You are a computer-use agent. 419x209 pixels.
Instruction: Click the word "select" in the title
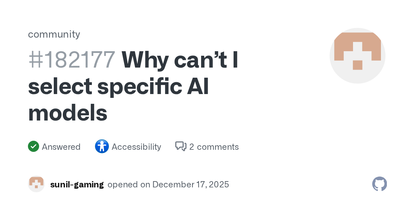[60, 86]
